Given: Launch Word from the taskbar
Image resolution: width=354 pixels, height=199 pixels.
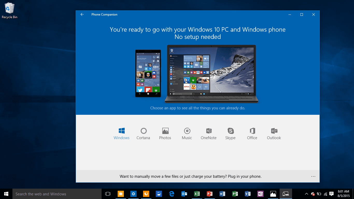Looking at the screenshot, I should coord(222,194).
